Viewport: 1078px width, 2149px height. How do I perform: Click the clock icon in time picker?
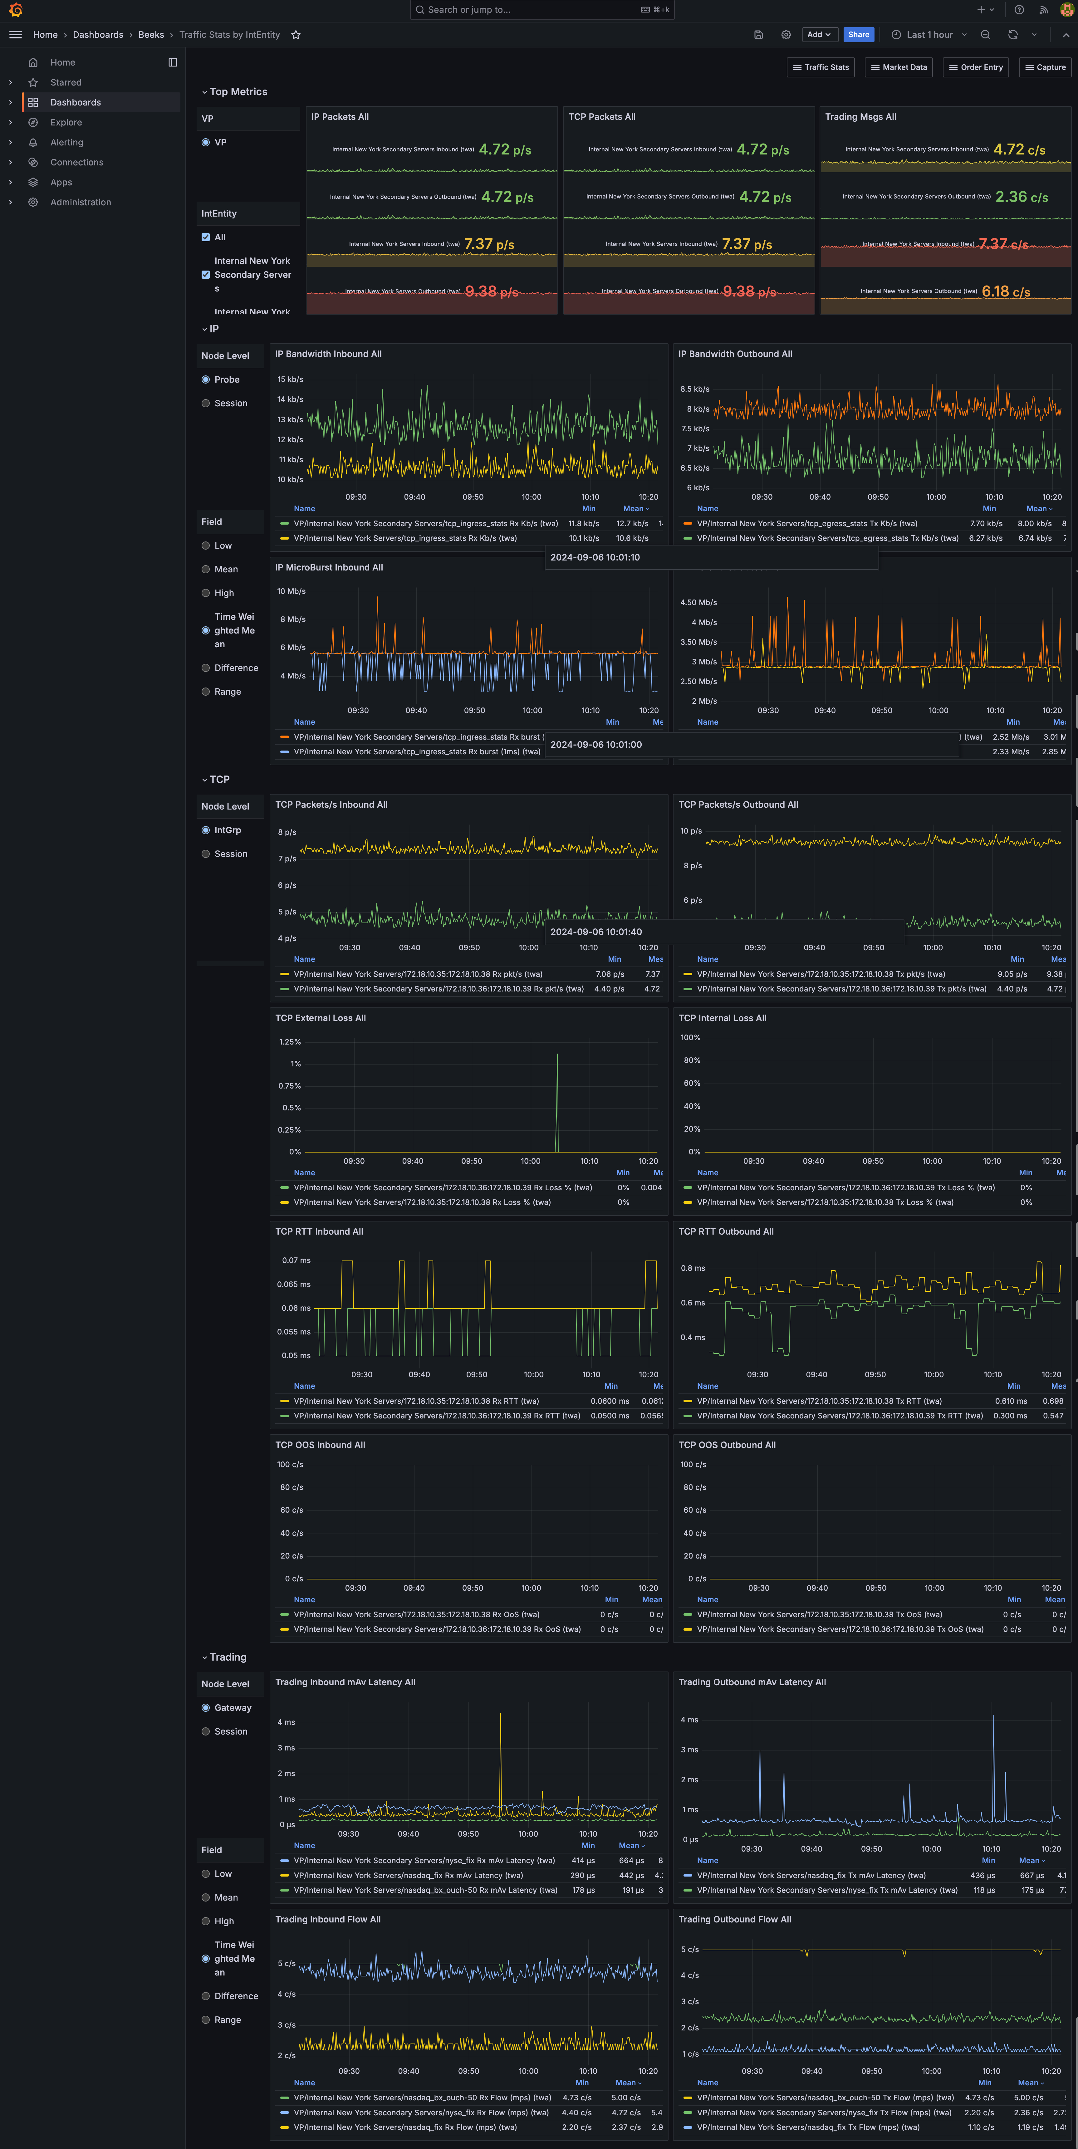click(x=896, y=35)
